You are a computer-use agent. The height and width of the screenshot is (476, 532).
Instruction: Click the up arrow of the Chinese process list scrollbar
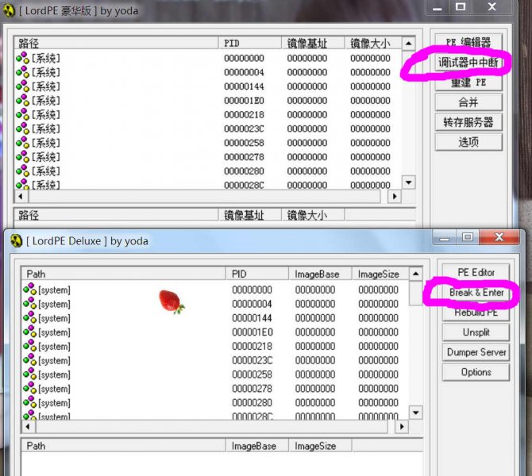coord(408,44)
